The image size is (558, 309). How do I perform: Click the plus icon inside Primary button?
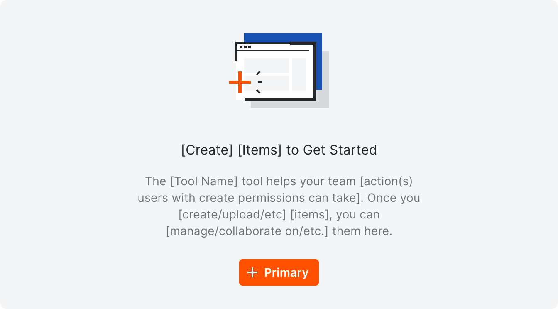[x=252, y=272]
